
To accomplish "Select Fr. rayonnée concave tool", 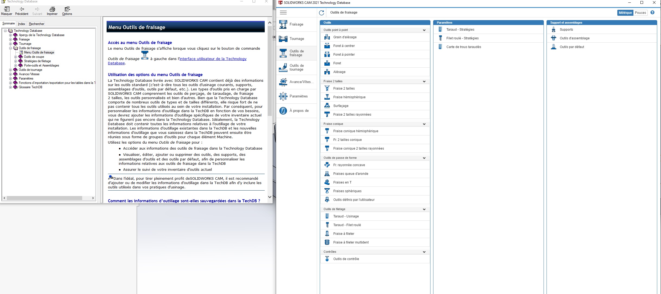I will pyautogui.click(x=375, y=165).
